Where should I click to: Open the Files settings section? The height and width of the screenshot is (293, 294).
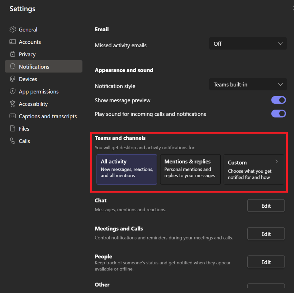pos(24,129)
